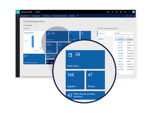Click the search icon in top bar
This screenshot has height=113, width=151.
(x=112, y=12)
